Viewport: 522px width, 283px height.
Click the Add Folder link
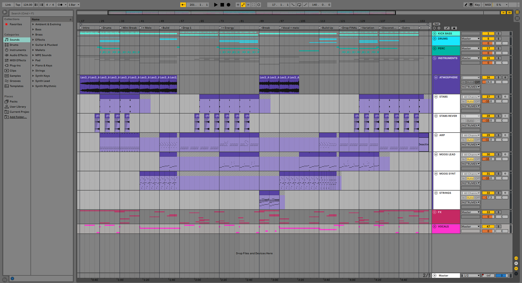[18, 117]
